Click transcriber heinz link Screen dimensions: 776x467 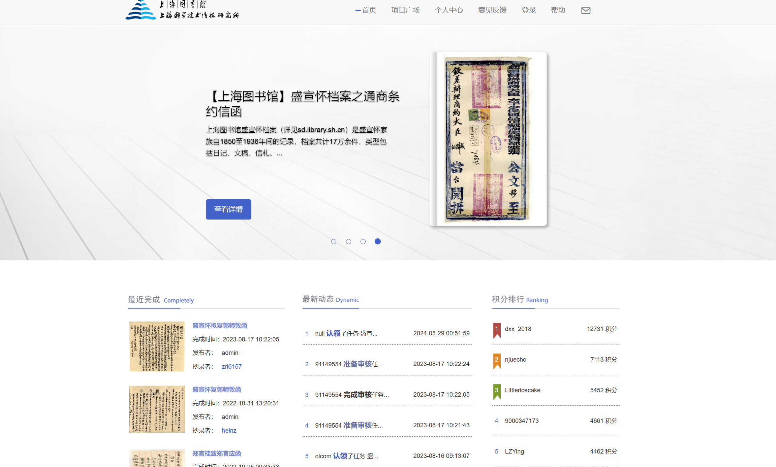pos(229,431)
